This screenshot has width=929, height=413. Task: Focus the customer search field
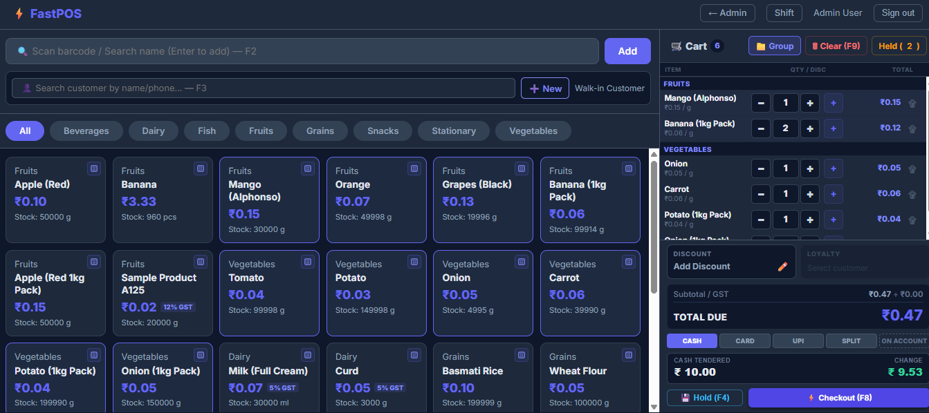pyautogui.click(x=264, y=88)
